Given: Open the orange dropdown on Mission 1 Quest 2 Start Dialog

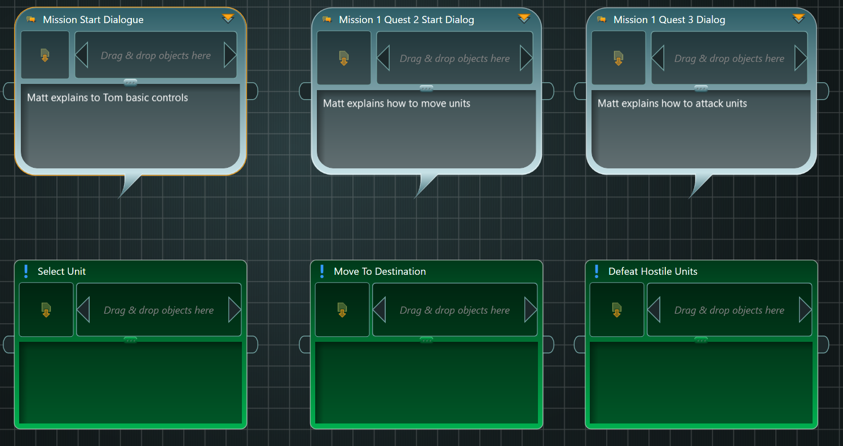Looking at the screenshot, I should click(x=524, y=19).
